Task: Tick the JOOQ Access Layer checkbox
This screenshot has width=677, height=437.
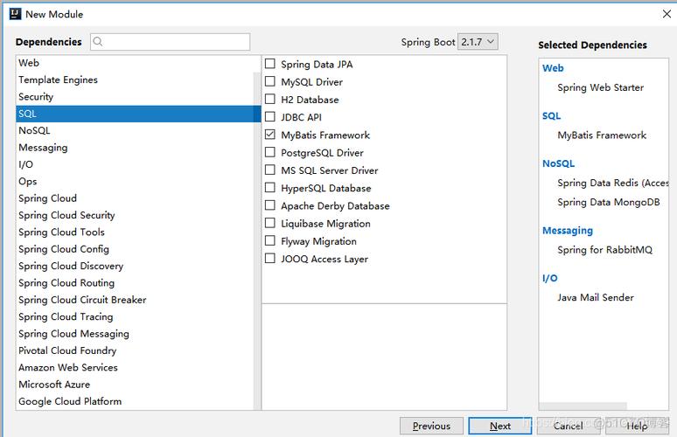Action: click(x=270, y=259)
